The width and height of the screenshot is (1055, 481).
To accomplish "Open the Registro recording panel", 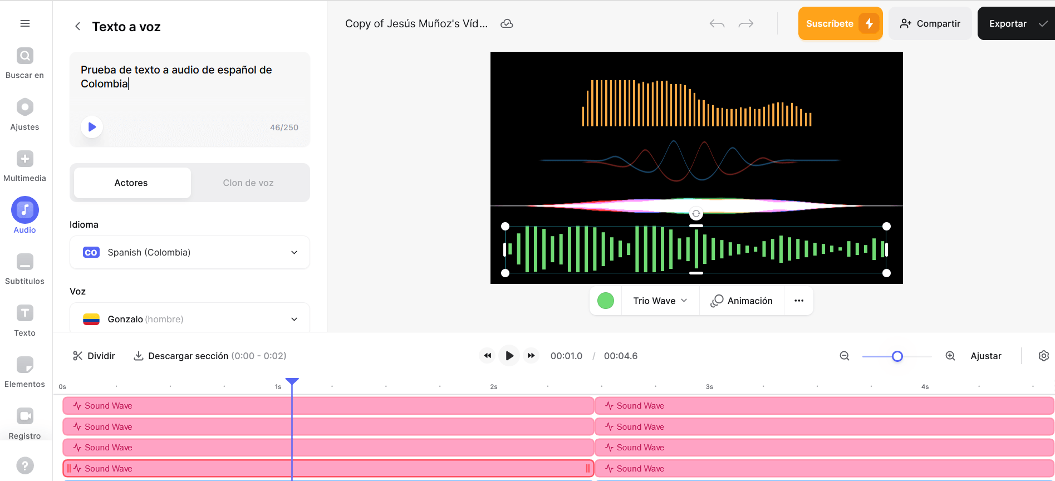I will 24,424.
